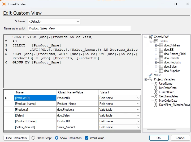The image size is (191, 142).
Task: Click into the SQL script editor
Action: tap(72, 61)
